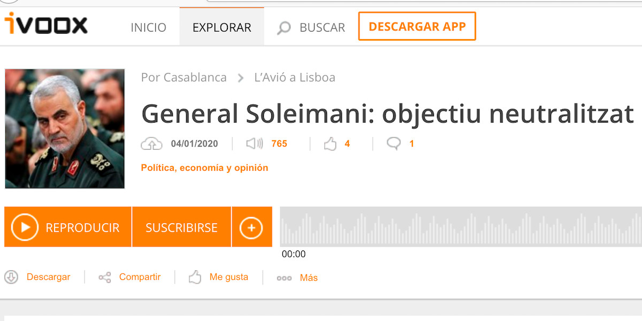This screenshot has width=642, height=321.
Task: Click the General Soleimani episode thumbnail
Action: click(x=65, y=128)
